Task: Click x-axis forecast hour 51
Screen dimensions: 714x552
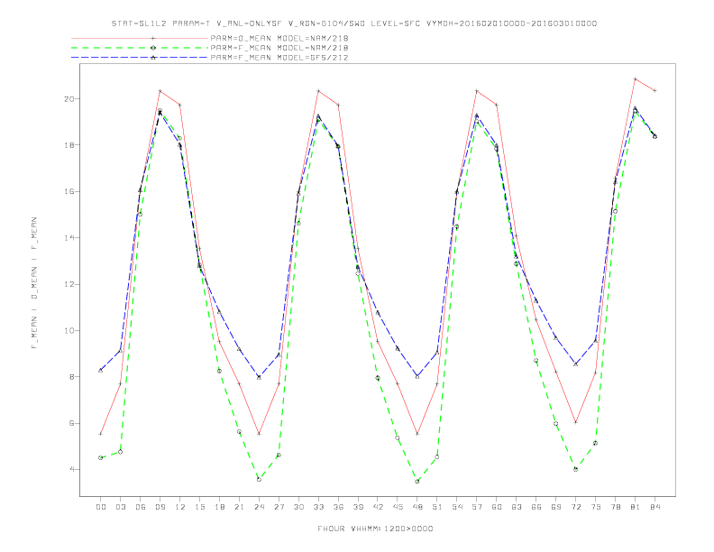Action: coord(437,507)
